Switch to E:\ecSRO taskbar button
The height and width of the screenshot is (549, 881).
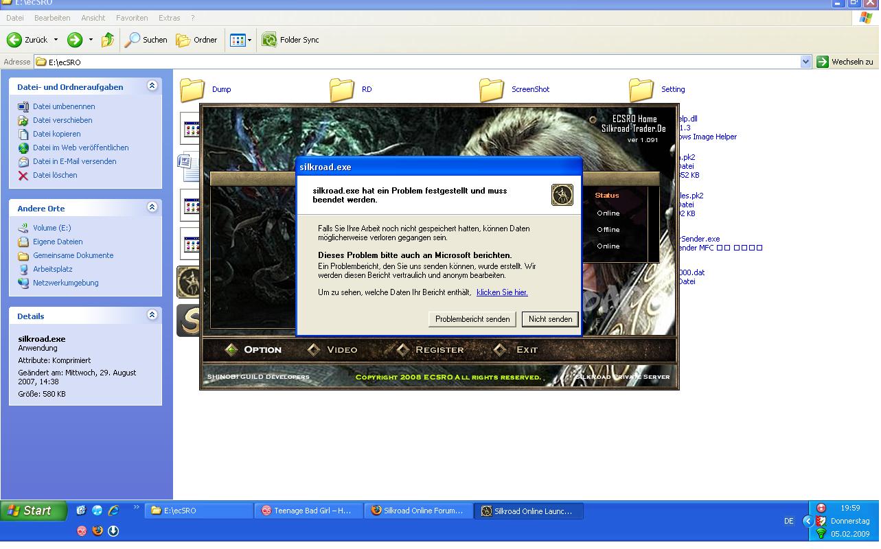pyautogui.click(x=199, y=511)
